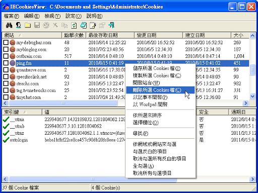Click the lower pane scroll-left arrow
The width and height of the screenshot is (258, 193).
tap(5, 179)
